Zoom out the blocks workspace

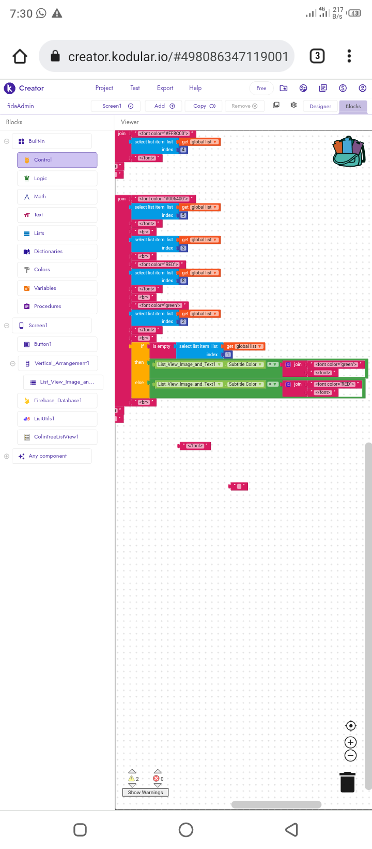tap(350, 756)
